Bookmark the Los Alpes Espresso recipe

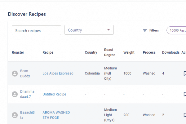[184, 73]
